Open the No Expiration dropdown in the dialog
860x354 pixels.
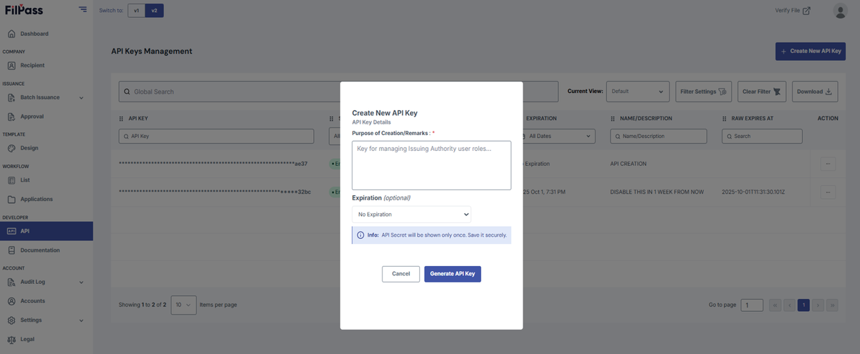(411, 214)
